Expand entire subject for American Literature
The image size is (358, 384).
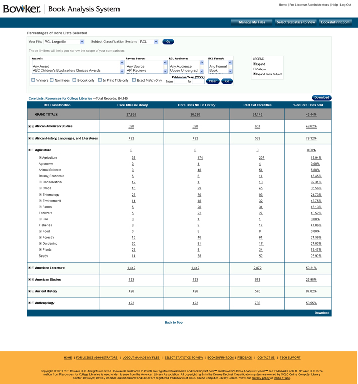[30, 268]
